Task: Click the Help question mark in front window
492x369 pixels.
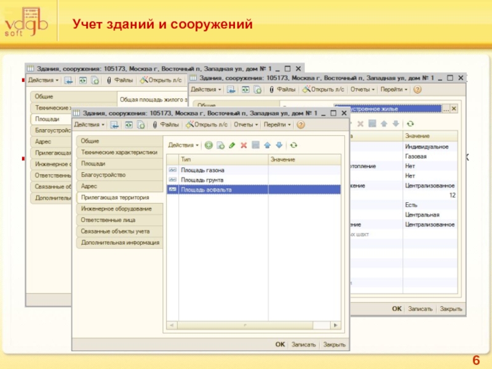Action: pos(301,124)
